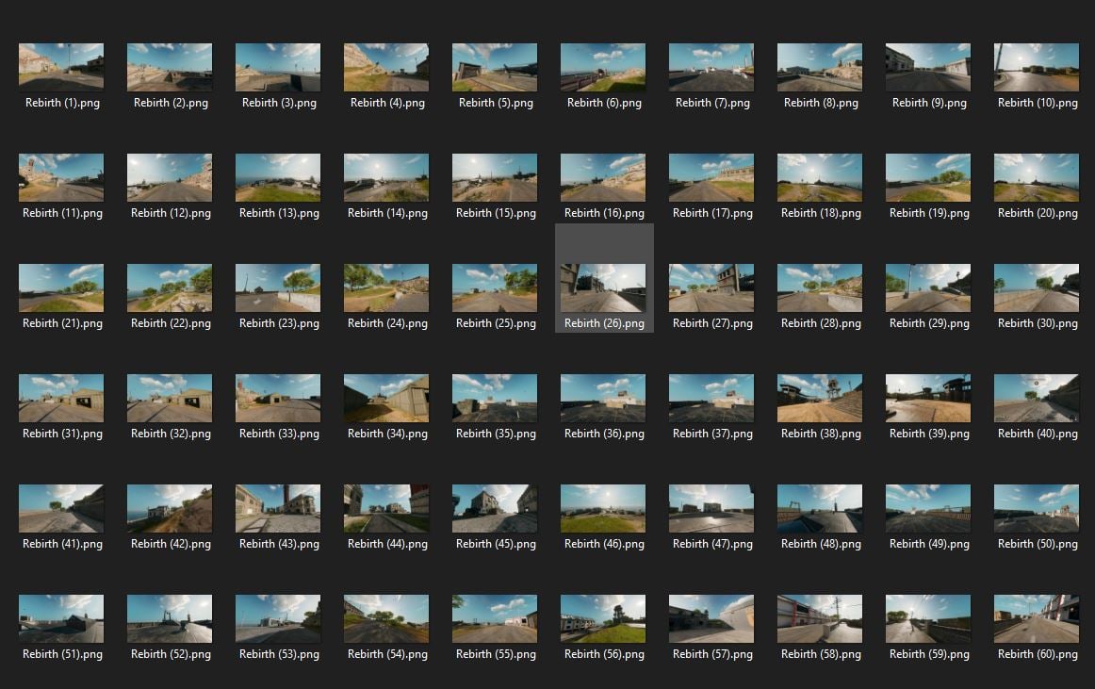Select the Rebirth (11).png thumbnail
This screenshot has width=1095, height=689.
click(61, 177)
